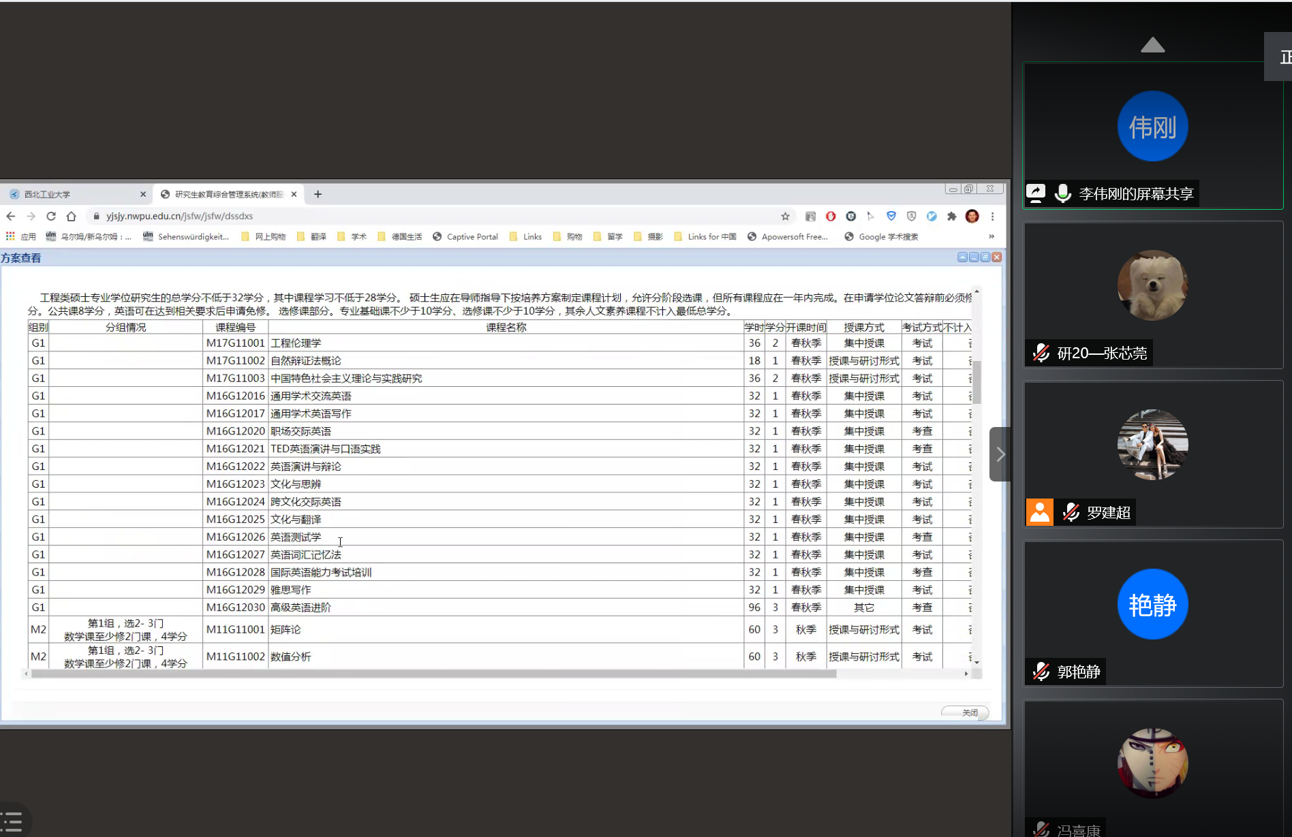Open a new browser tab
The image size is (1292, 837).
[x=318, y=195]
